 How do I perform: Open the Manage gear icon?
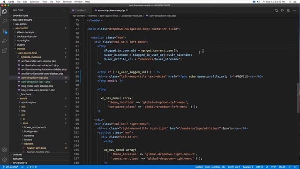[x=4, y=160]
